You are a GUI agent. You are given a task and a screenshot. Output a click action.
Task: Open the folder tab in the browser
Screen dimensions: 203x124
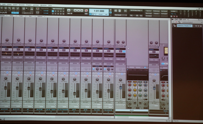(173, 20)
